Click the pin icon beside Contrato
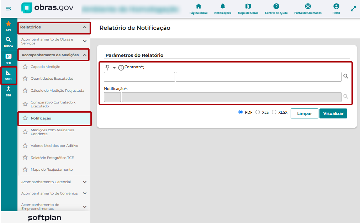Viewport: 360px width, 223px height. pyautogui.click(x=107, y=68)
